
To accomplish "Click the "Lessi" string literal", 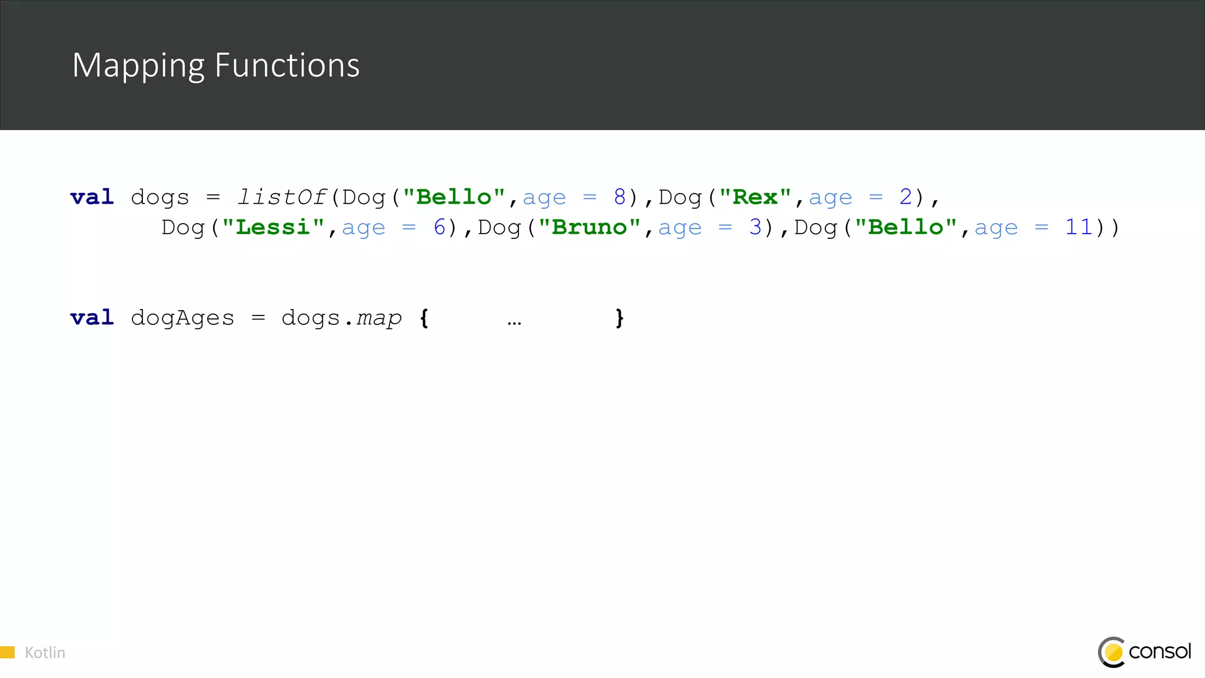I will point(274,227).
